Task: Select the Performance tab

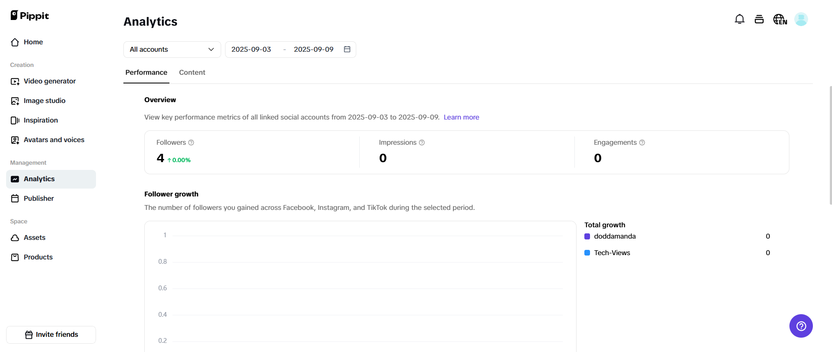Action: (x=146, y=73)
